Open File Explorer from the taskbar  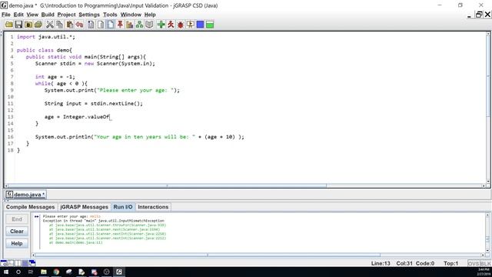44,272
